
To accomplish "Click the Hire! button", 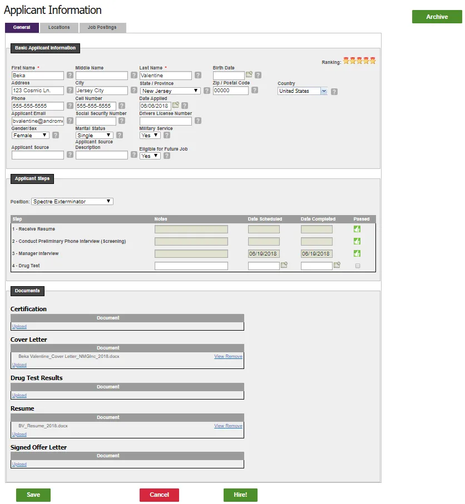I will pos(240,495).
